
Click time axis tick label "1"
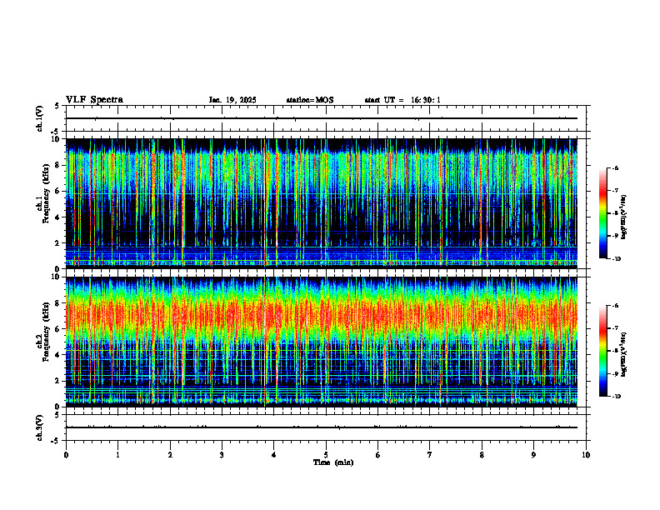pyautogui.click(x=117, y=455)
